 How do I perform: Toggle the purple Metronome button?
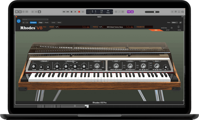click(x=132, y=12)
